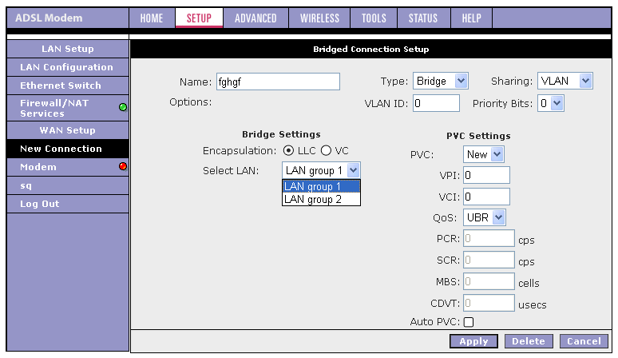Screen dimensions: 618x358
Task: Select VC encapsulation radio button
Action: tap(326, 150)
